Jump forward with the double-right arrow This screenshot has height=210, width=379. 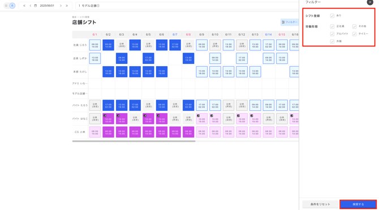[x=67, y=6]
